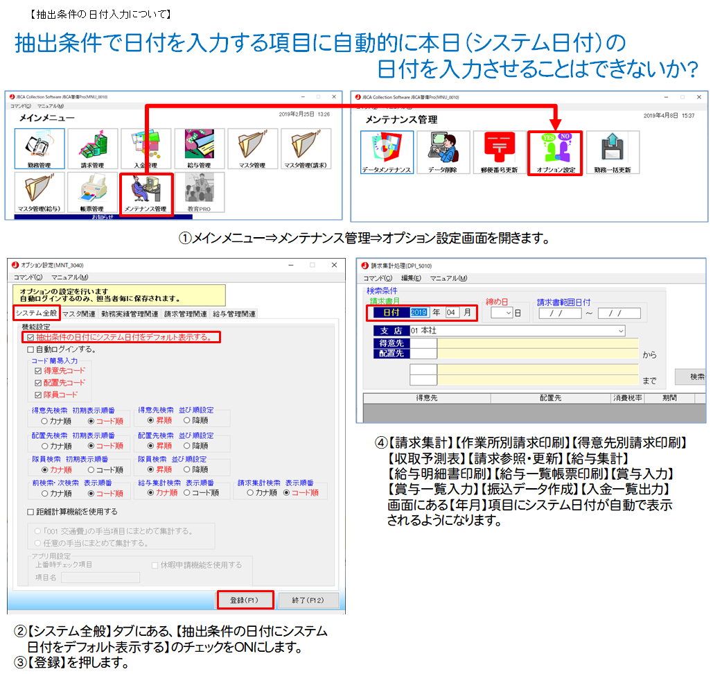Switch to the 請求管理関連 tab
Image resolution: width=713 pixels, height=674 pixels.
[185, 314]
